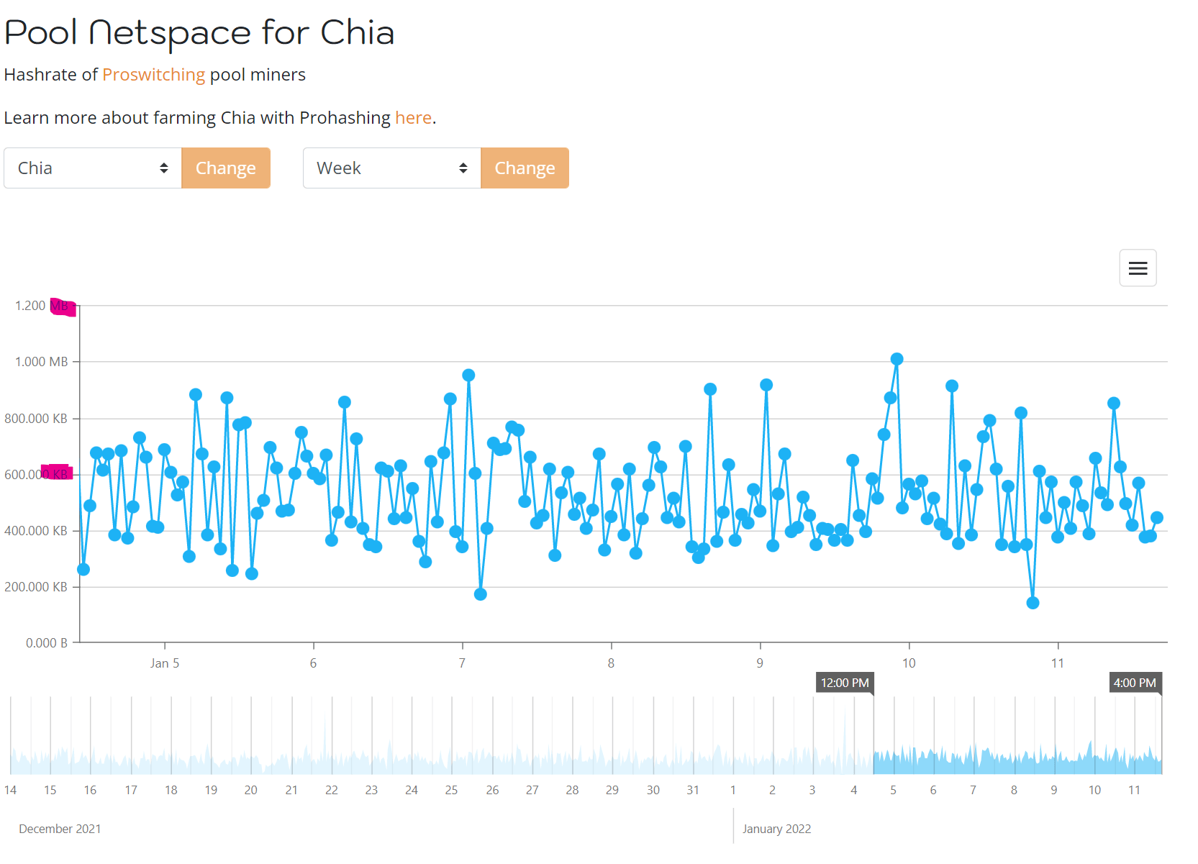Click the 12:00 PM range handle

845,683
